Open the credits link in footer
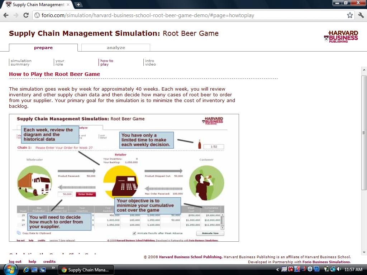367x275 pixels. (49, 262)
